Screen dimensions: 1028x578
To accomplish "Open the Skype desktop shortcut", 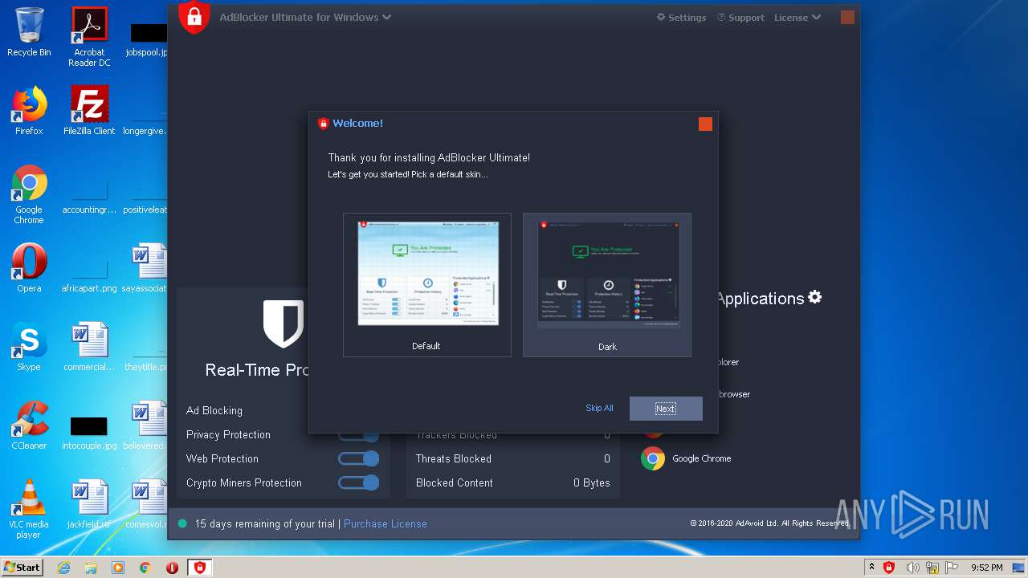I will [29, 347].
